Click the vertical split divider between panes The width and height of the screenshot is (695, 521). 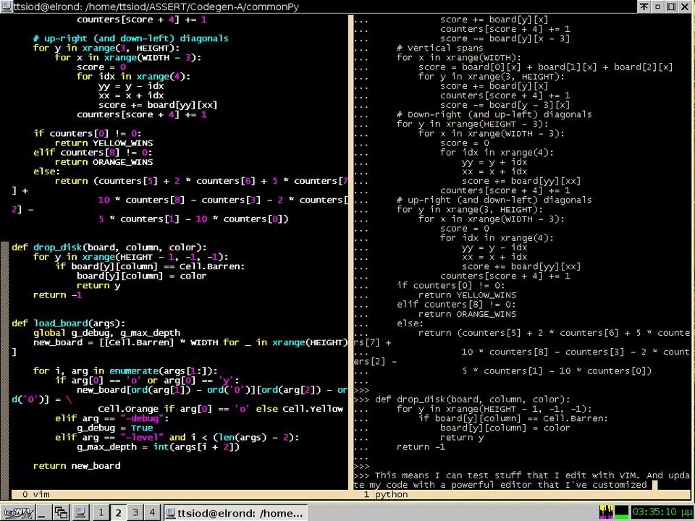pos(351,252)
